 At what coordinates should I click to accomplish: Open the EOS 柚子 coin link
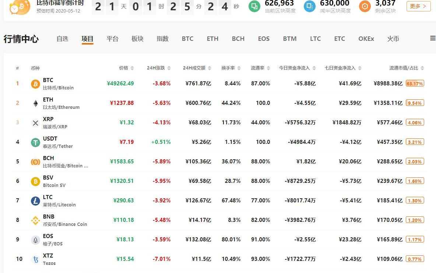tap(53, 240)
